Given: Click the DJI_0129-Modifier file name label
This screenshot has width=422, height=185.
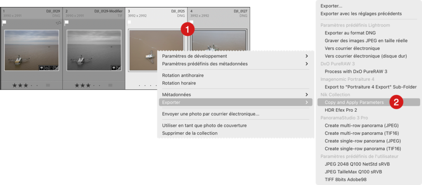Looking at the screenshot, I should click(108, 11).
